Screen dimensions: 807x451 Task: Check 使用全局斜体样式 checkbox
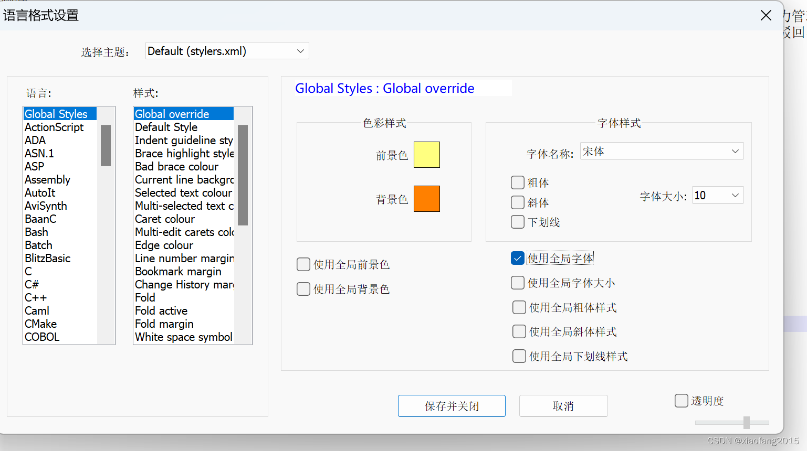pyautogui.click(x=519, y=331)
